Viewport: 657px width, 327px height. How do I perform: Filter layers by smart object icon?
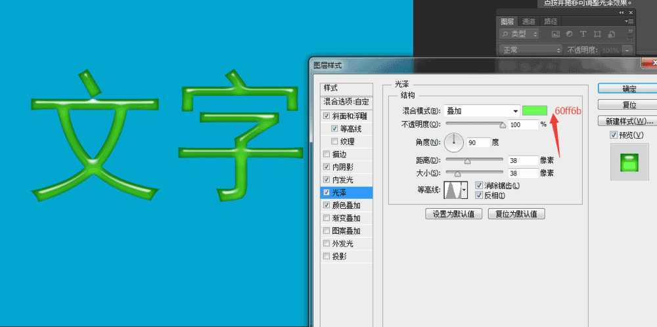click(x=612, y=34)
